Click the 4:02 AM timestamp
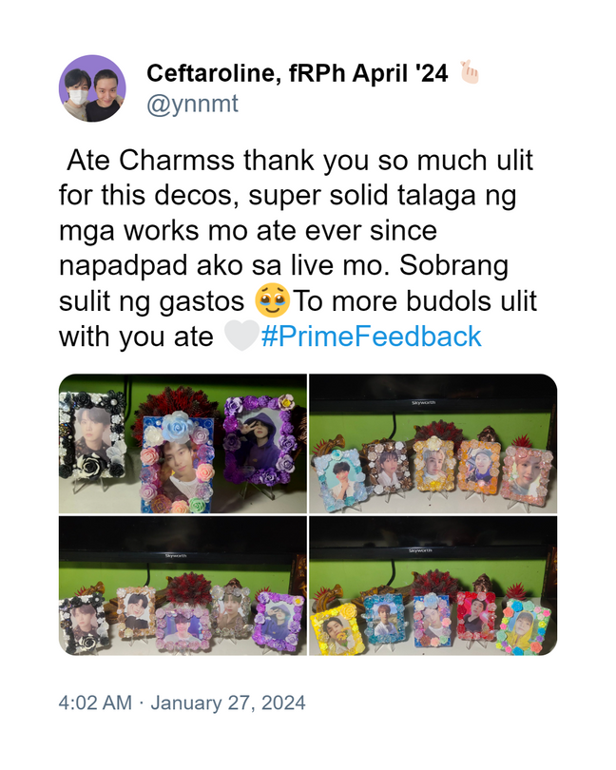The image size is (616, 770). coord(95,703)
